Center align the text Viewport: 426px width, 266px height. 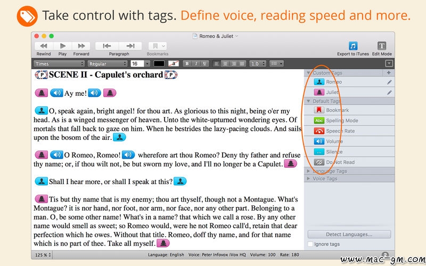[225, 63]
